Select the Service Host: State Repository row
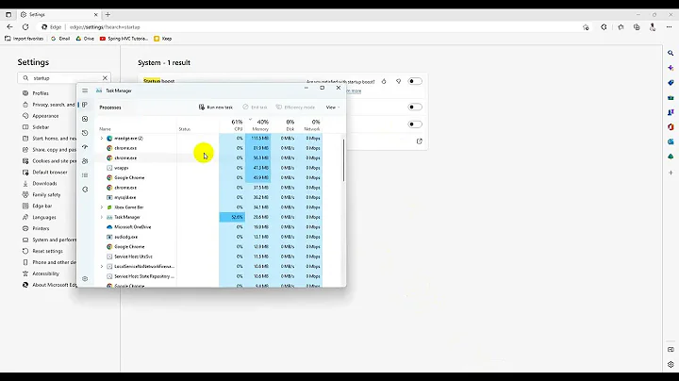Screen dimensions: 679x381 tap(210, 276)
